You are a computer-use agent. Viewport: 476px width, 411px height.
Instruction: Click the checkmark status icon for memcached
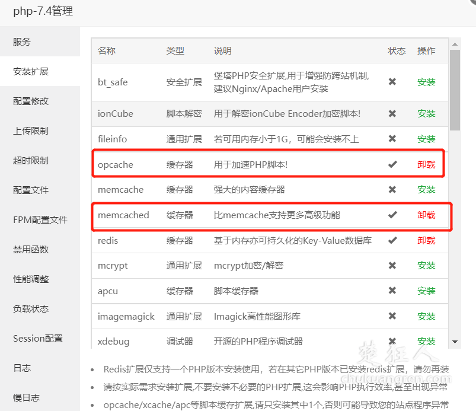pyautogui.click(x=392, y=215)
